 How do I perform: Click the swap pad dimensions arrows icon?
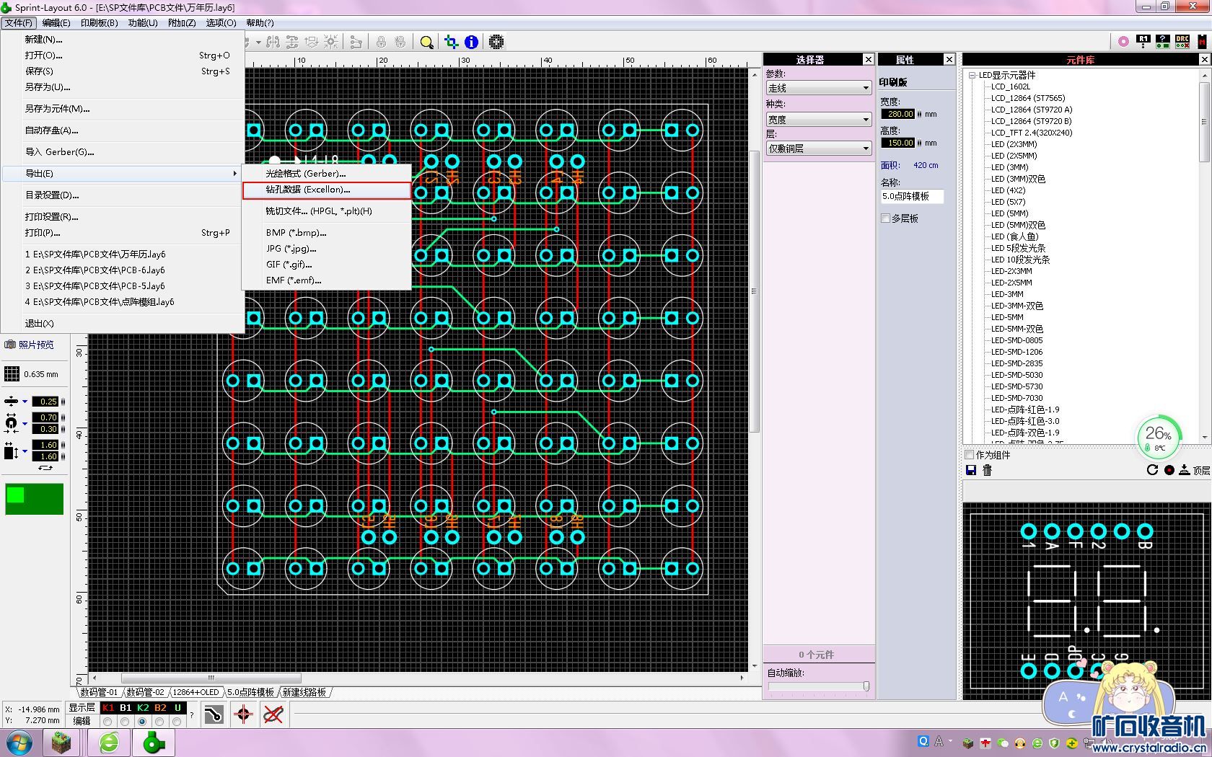click(45, 468)
